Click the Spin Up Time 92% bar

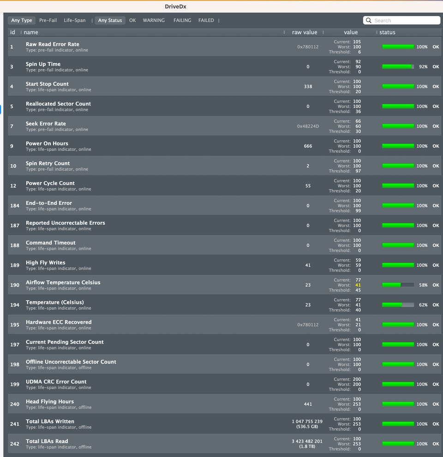398,67
